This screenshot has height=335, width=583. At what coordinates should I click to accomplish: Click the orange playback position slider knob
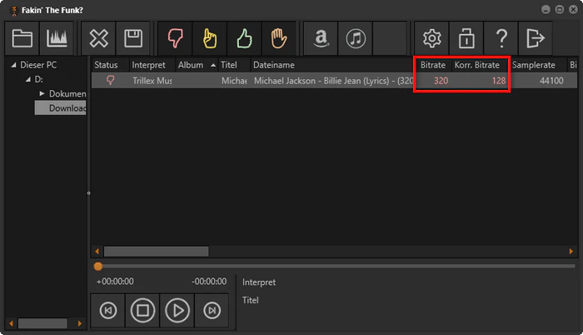point(97,267)
